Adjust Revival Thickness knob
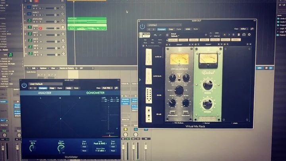The width and height of the screenshot is (286, 161). (207, 104)
